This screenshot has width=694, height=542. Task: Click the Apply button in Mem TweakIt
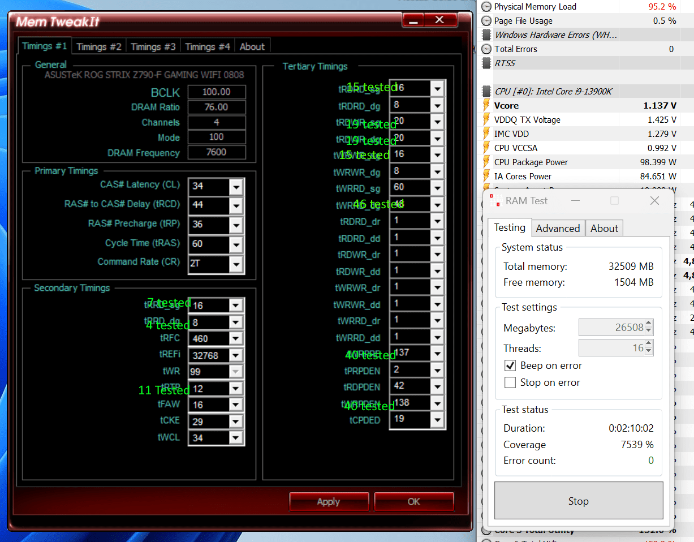[329, 502]
